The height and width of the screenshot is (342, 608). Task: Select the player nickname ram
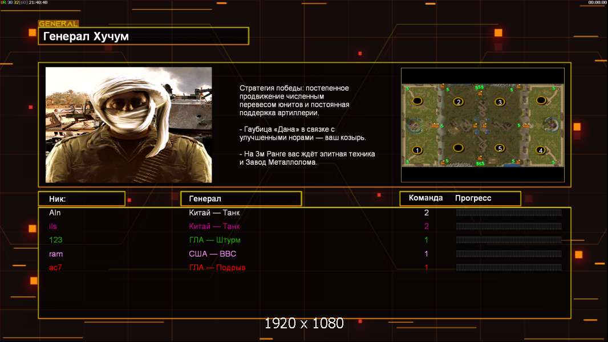56,254
